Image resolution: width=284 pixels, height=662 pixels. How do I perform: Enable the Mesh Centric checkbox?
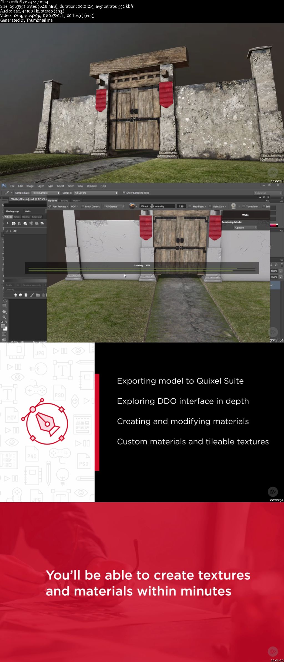[83, 206]
